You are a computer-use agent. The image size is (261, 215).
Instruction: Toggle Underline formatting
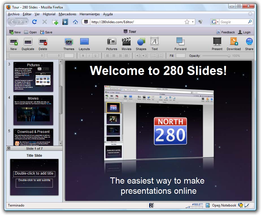[95, 56]
